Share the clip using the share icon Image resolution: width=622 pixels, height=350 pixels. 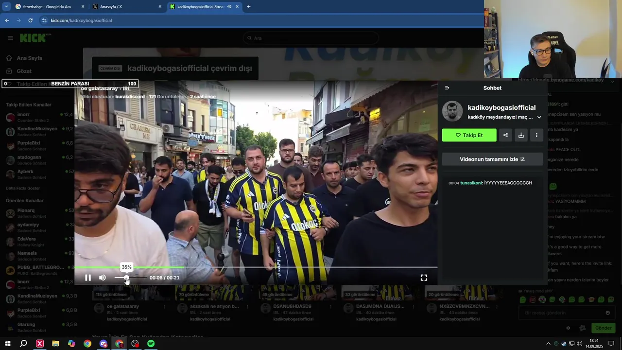pos(505,135)
